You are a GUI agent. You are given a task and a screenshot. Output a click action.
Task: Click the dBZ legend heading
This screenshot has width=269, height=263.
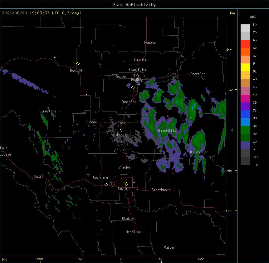(x=253, y=17)
